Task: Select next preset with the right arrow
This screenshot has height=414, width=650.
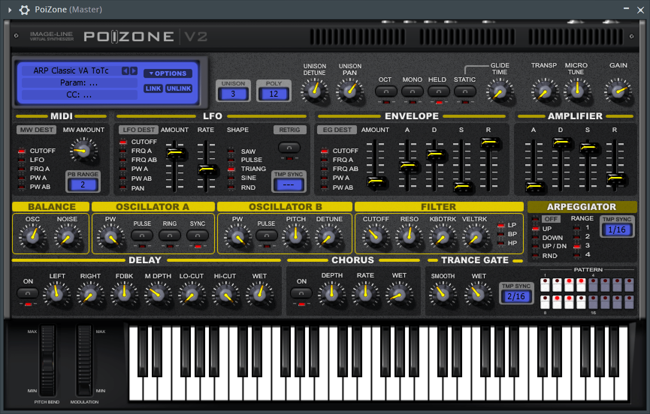Action: coord(134,71)
